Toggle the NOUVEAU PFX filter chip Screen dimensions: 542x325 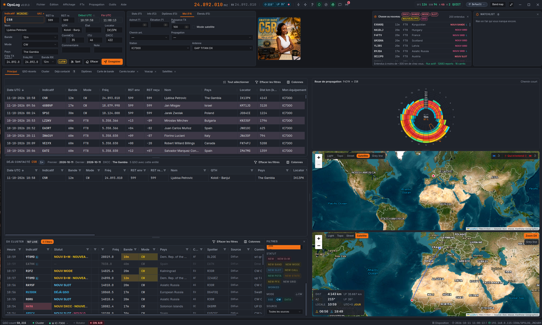[x=410, y=19]
